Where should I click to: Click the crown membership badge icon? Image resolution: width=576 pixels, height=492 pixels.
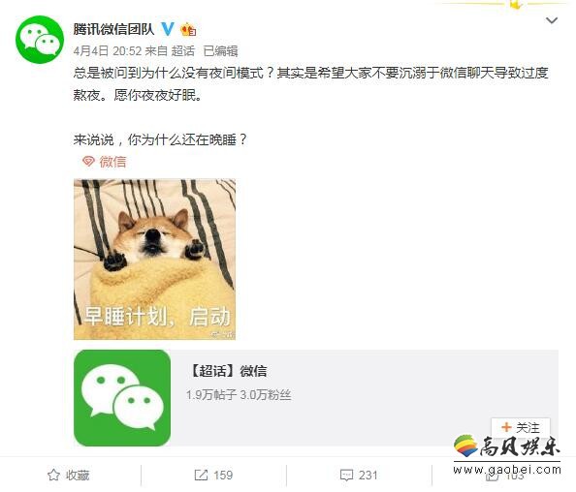188,29
